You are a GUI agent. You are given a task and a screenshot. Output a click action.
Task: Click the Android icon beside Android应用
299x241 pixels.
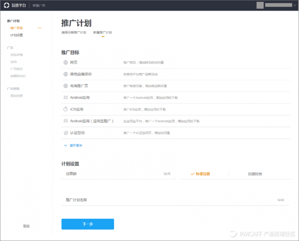pyautogui.click(x=66, y=98)
